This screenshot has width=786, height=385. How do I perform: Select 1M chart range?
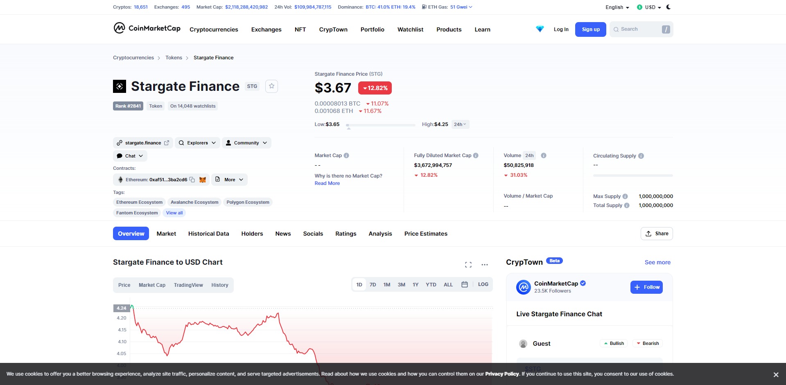(387, 285)
